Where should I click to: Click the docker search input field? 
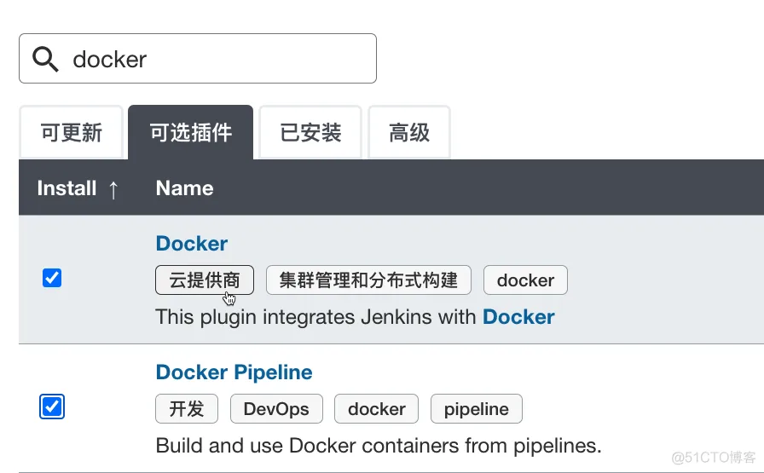pyautogui.click(x=213, y=59)
